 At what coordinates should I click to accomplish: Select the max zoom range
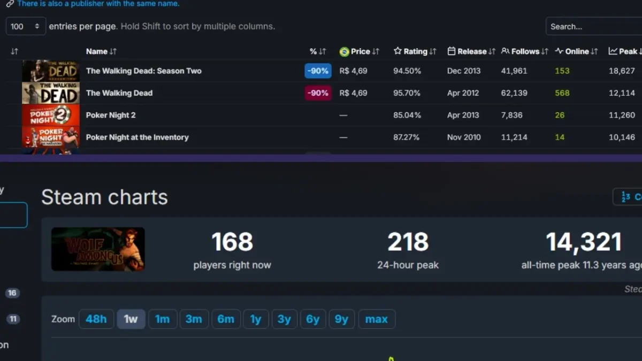377,319
